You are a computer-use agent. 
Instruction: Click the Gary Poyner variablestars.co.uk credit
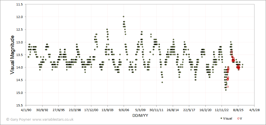(x=40, y=119)
